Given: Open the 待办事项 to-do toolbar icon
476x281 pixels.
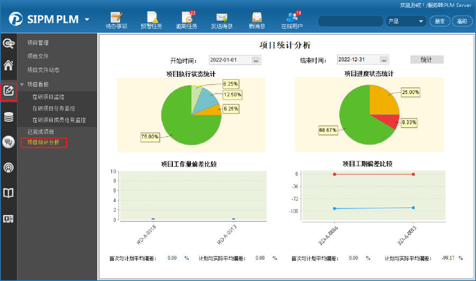Looking at the screenshot, I should (116, 19).
